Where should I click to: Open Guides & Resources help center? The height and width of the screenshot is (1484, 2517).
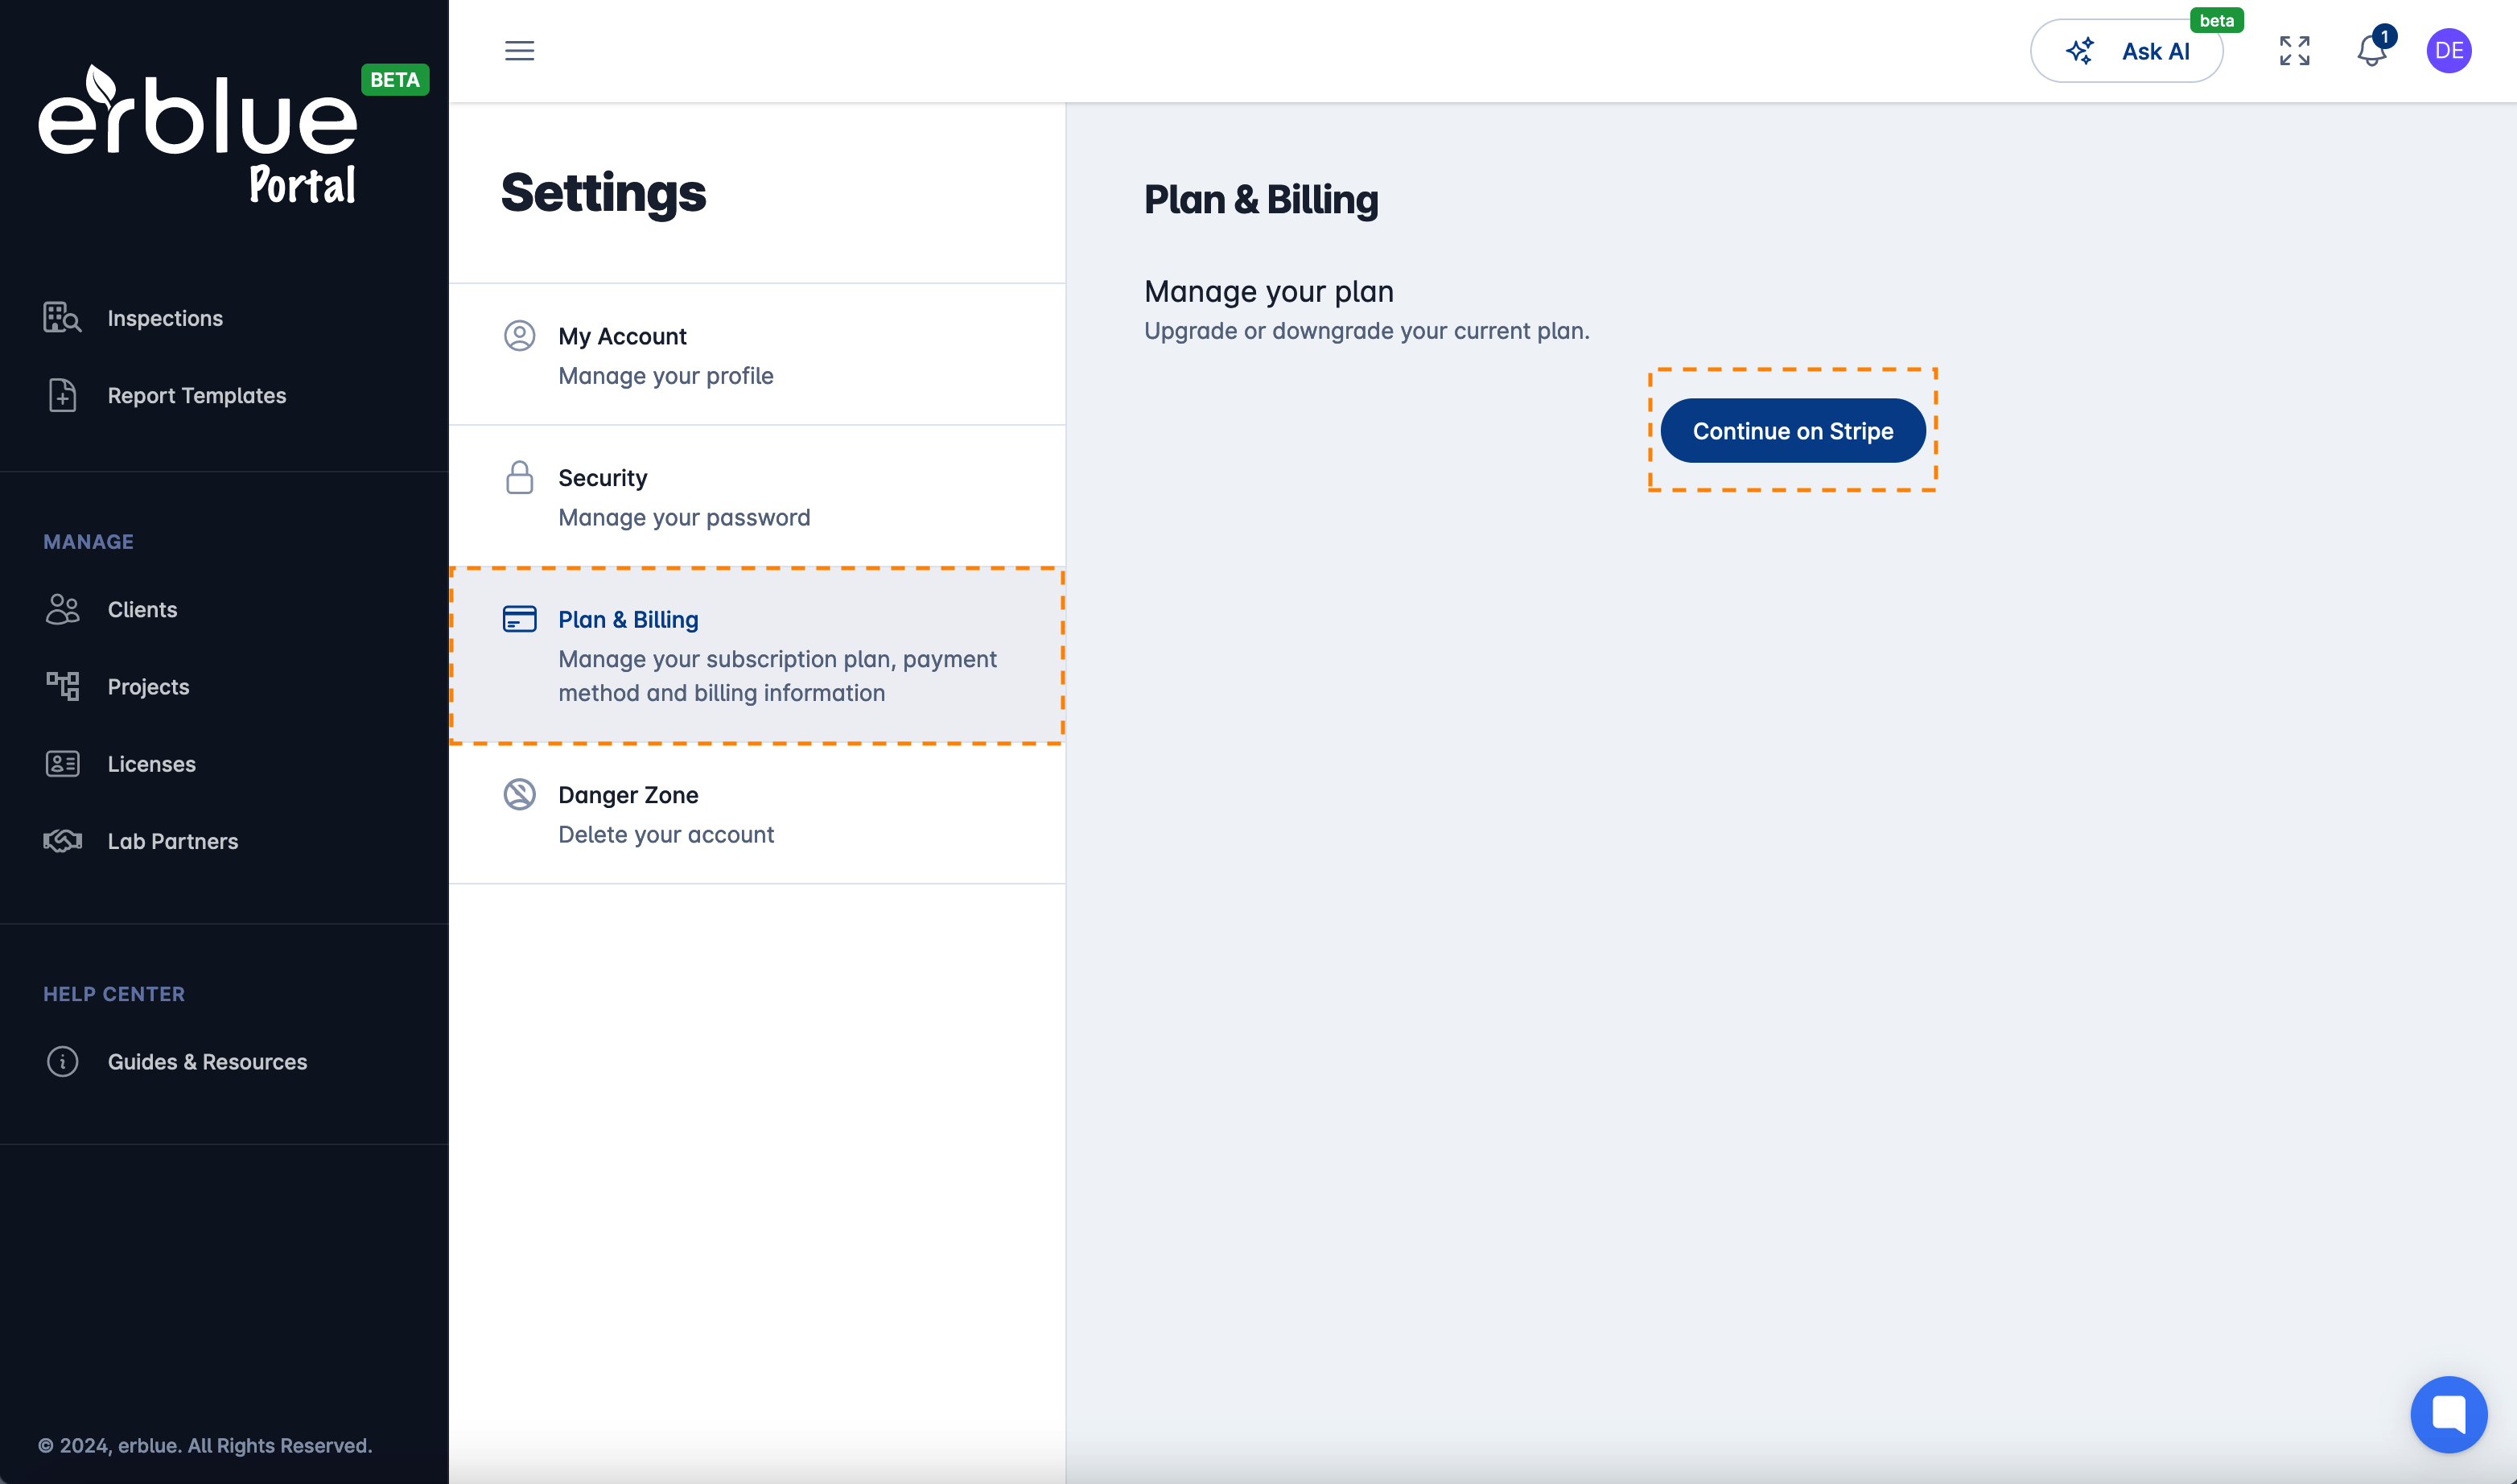(207, 1060)
